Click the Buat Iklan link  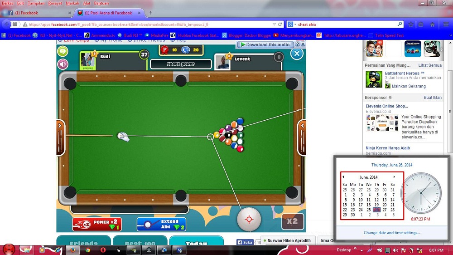[x=433, y=98]
